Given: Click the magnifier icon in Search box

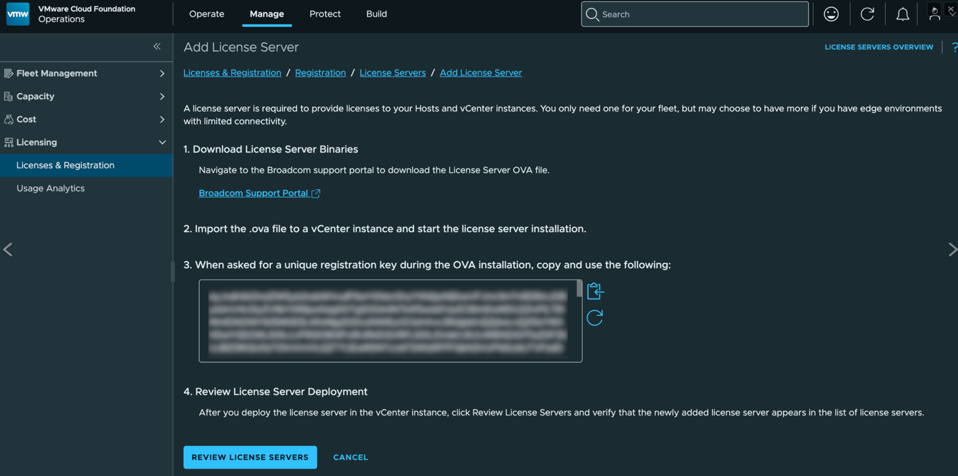Looking at the screenshot, I should click(592, 14).
